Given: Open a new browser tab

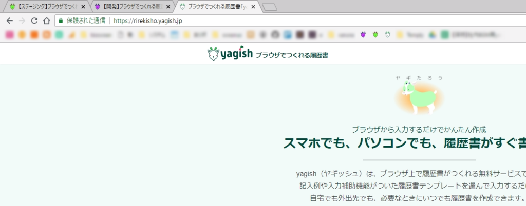Looking at the screenshot, I should point(269,7).
